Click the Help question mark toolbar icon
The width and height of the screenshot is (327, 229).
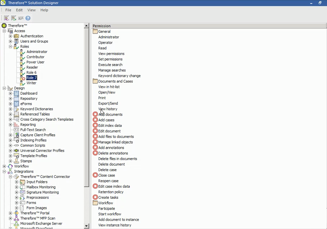pyautogui.click(x=28, y=18)
